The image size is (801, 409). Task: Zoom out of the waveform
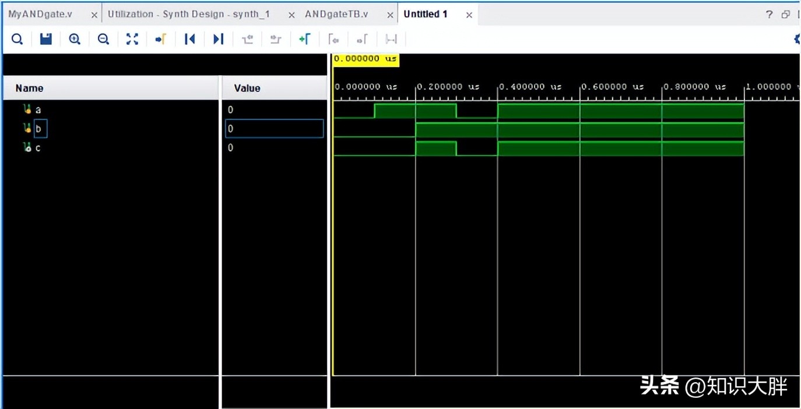103,39
